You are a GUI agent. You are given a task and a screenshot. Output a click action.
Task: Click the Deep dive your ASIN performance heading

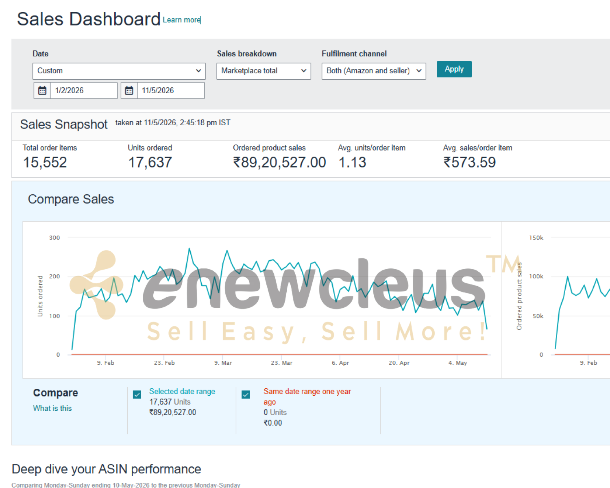(107, 469)
